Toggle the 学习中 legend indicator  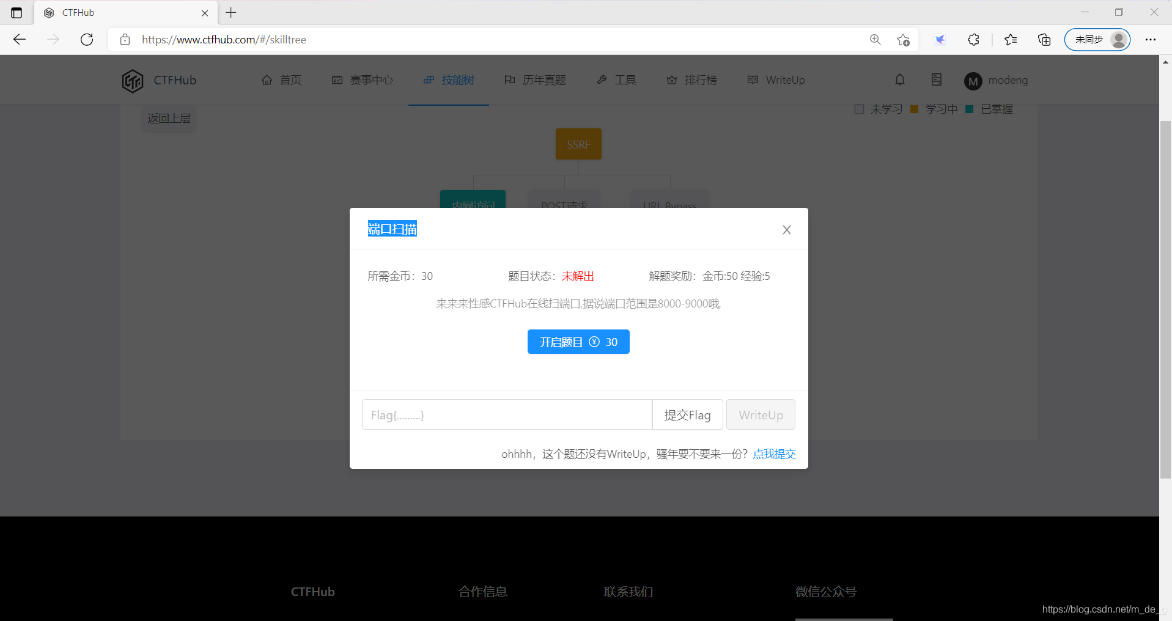(914, 108)
